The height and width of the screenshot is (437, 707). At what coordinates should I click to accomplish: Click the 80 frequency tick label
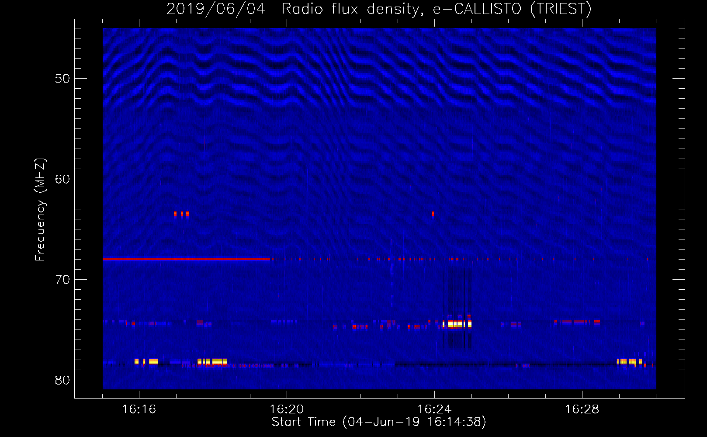pos(62,380)
